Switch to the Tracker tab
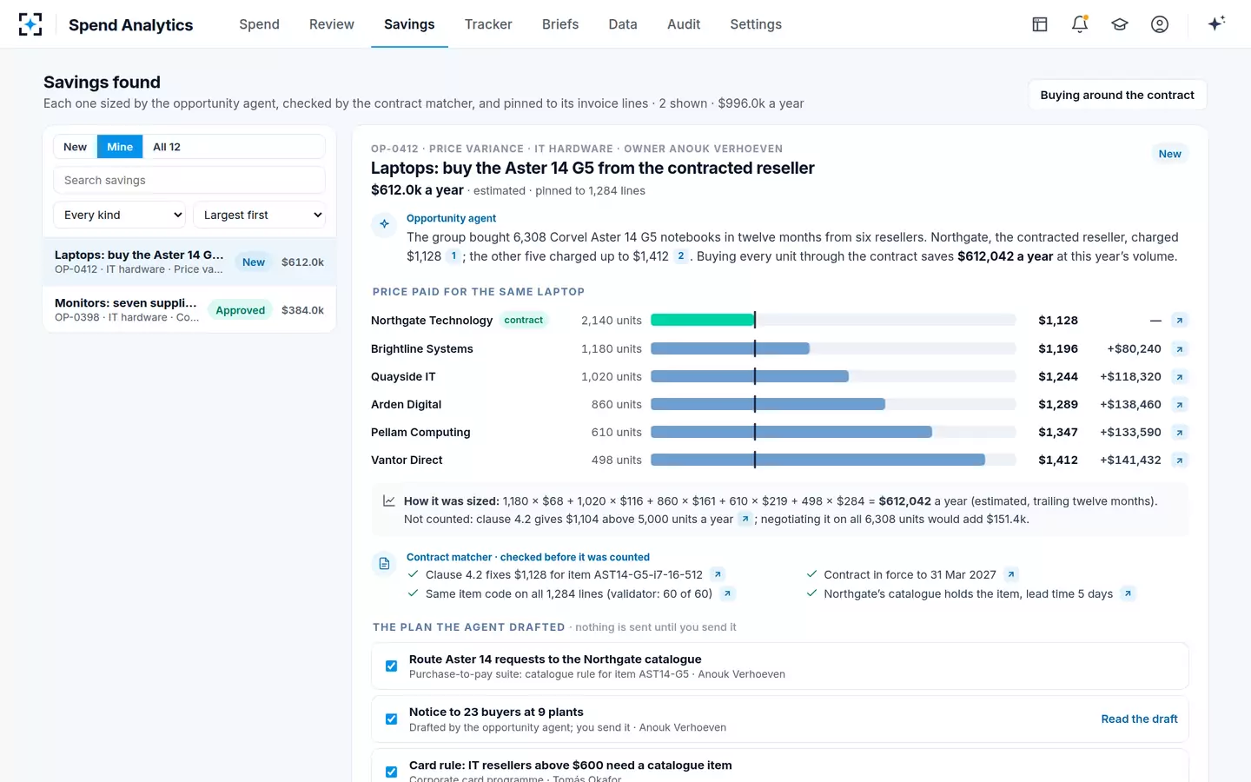1251x782 pixels. [488, 24]
